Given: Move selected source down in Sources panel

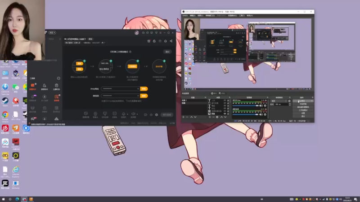Looking at the screenshot, I should coord(225,117).
